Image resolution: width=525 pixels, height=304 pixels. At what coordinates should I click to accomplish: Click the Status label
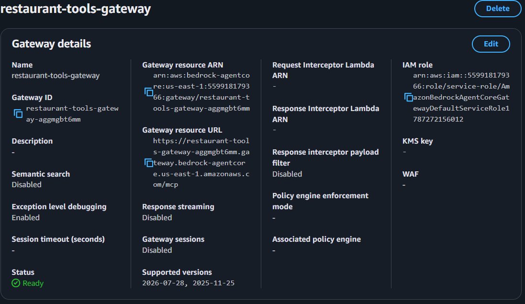[23, 272]
